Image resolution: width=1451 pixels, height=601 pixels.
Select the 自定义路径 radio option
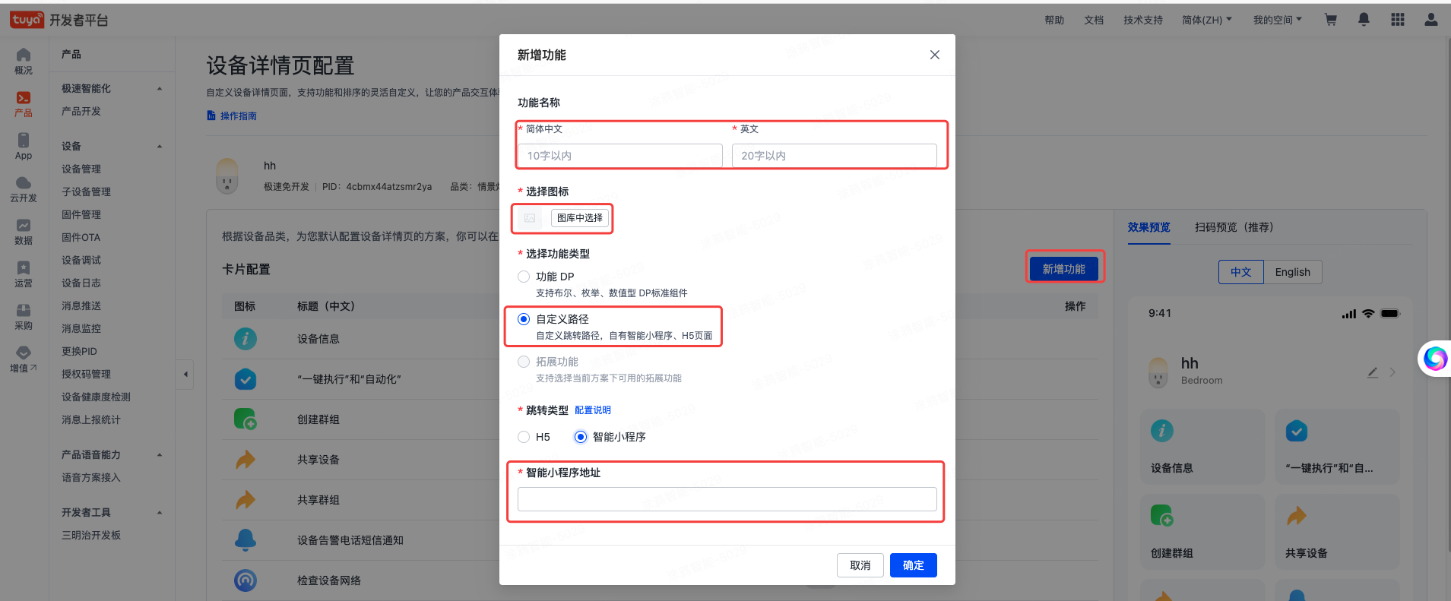(x=524, y=319)
